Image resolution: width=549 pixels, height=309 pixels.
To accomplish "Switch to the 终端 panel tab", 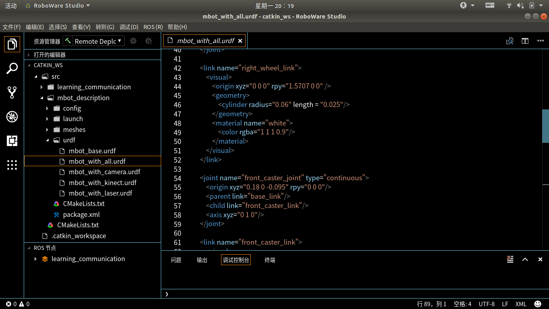I will [x=269, y=260].
